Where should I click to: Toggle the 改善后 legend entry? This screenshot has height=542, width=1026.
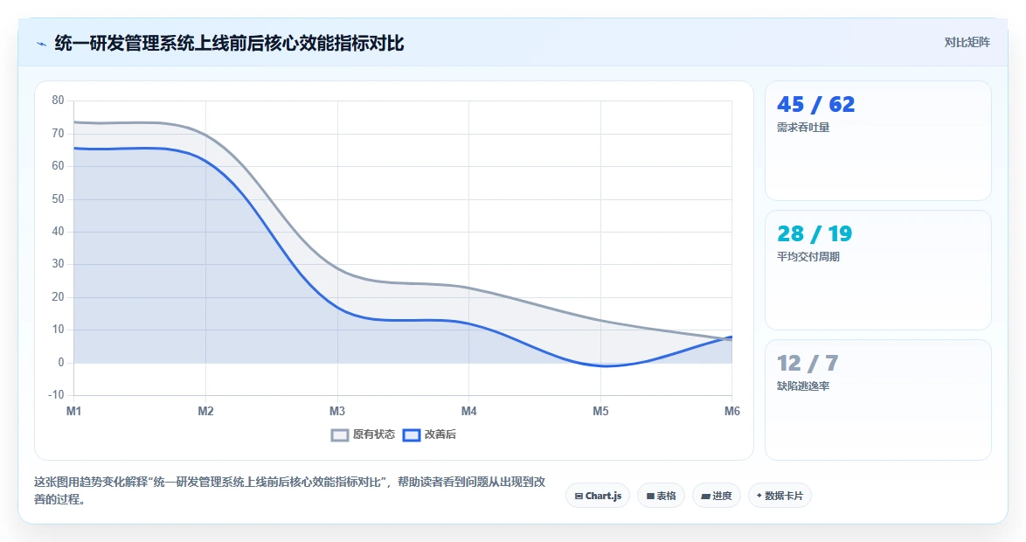tap(429, 434)
